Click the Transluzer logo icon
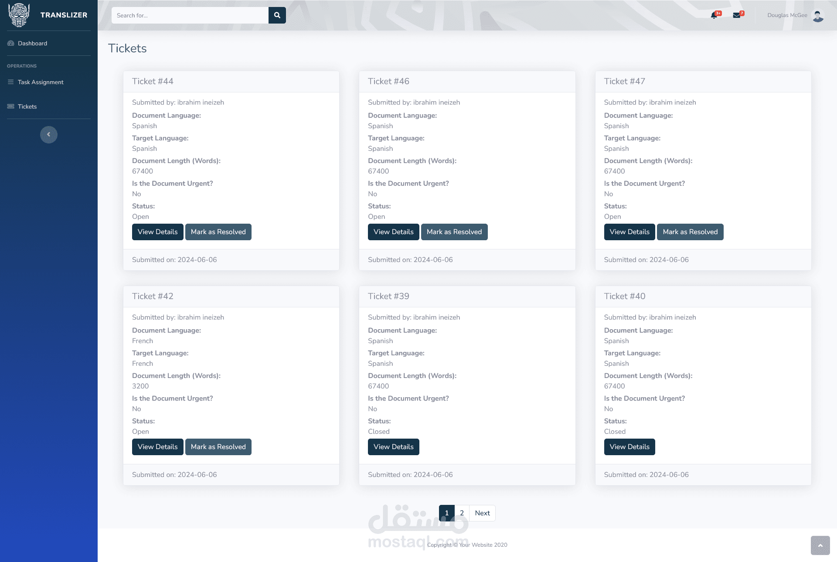The height and width of the screenshot is (562, 837). [19, 15]
